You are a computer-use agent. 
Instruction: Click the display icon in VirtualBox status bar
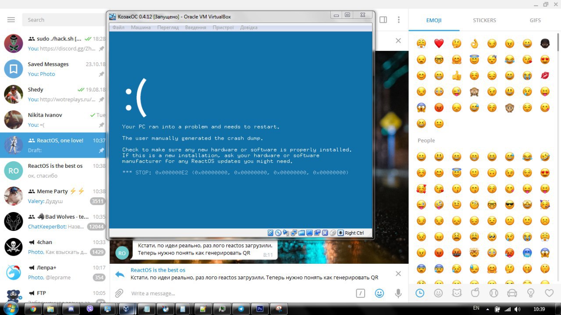pyautogui.click(x=309, y=233)
